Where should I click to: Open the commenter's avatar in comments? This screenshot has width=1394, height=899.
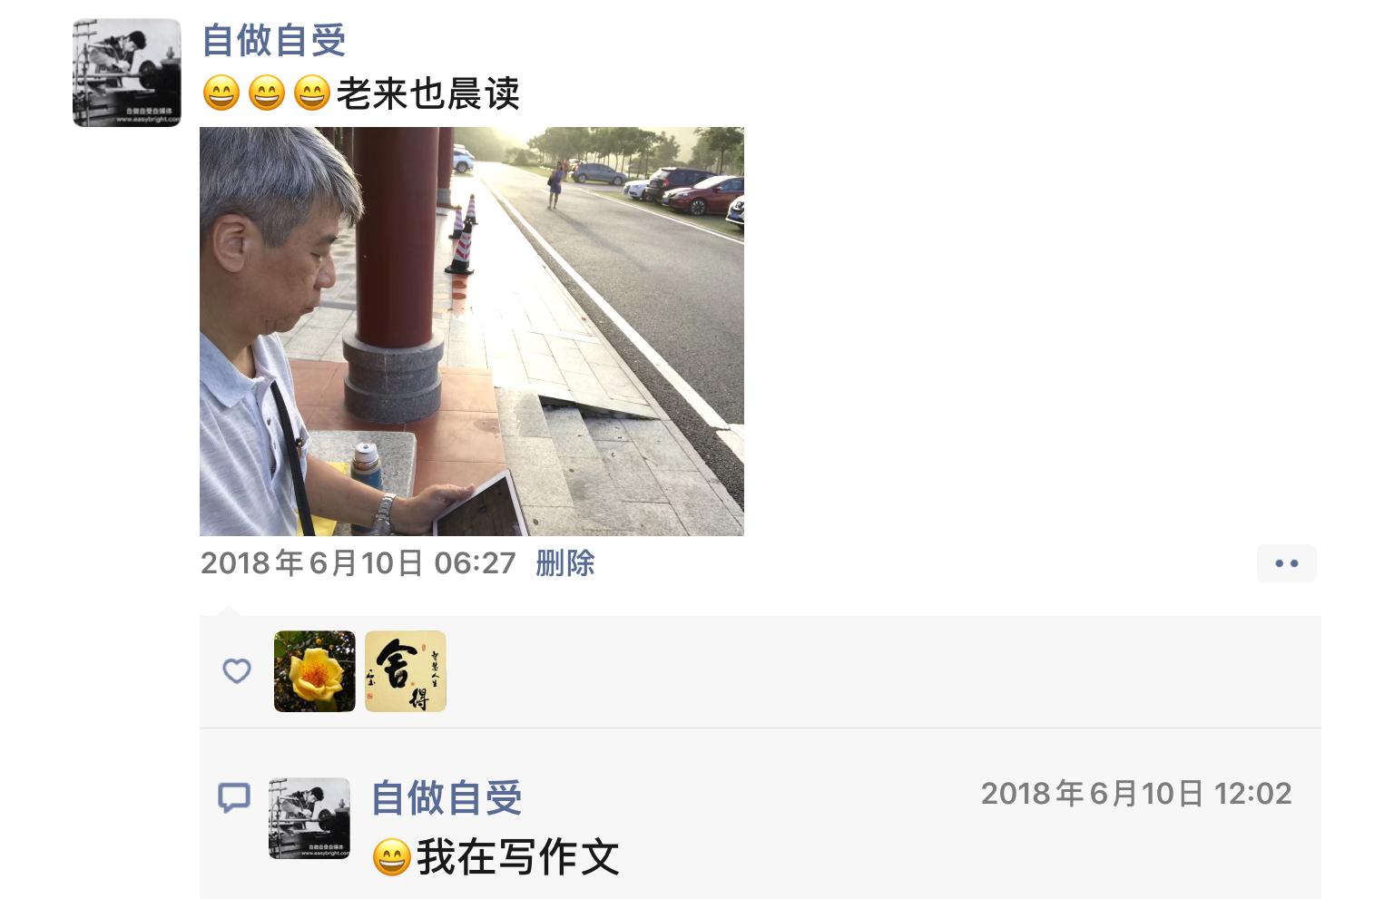[309, 818]
